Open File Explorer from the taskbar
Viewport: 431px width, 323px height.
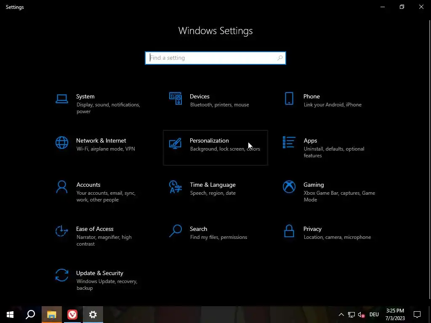[x=52, y=315]
